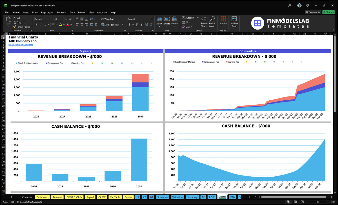Switch to Page Layout view in status bar
This screenshot has width=338, height=205.
pos(295,202)
